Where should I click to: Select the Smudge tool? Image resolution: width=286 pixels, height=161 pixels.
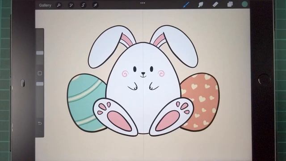tap(201, 4)
